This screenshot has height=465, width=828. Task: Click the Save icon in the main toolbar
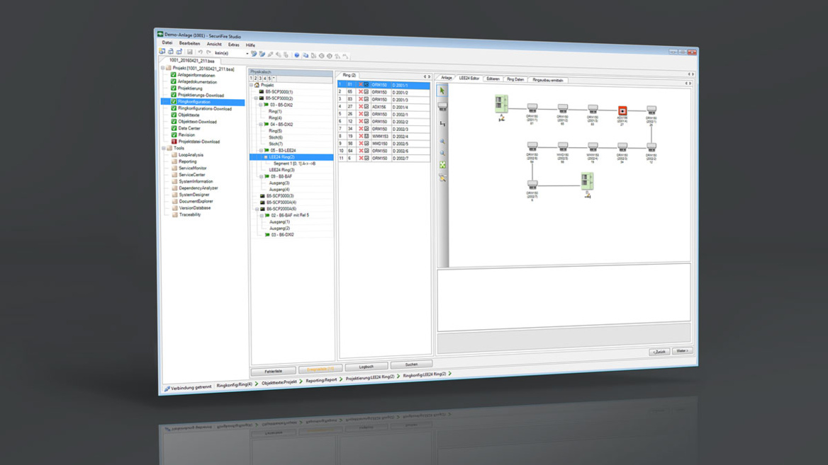(190, 53)
